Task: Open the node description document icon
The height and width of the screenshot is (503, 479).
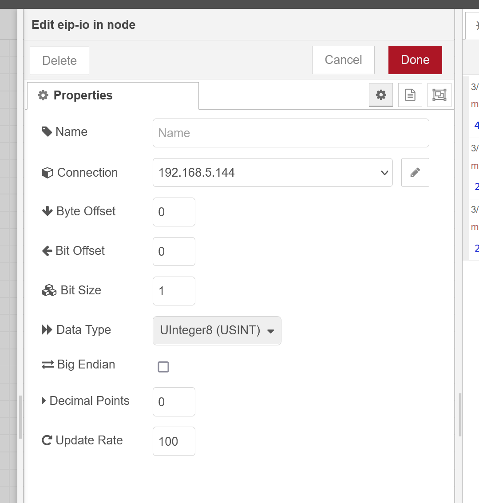Action: [x=410, y=95]
